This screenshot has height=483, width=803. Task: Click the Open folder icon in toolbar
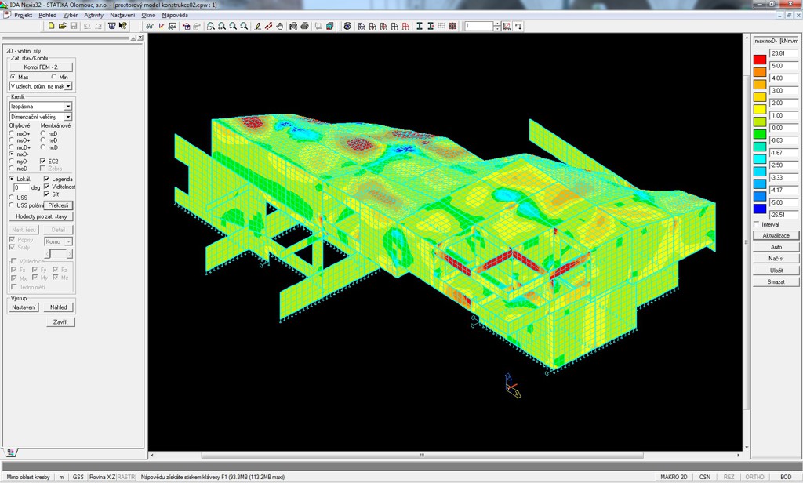(63, 26)
